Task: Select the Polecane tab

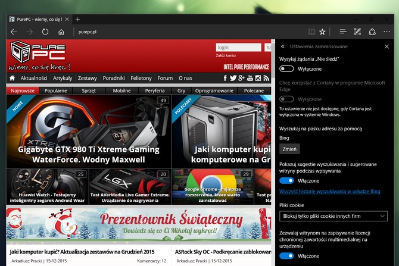Action: (x=254, y=91)
